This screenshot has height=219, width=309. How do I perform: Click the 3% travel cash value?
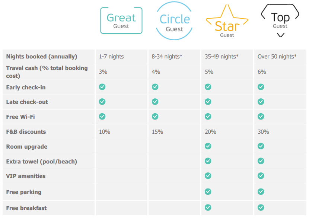[103, 72]
